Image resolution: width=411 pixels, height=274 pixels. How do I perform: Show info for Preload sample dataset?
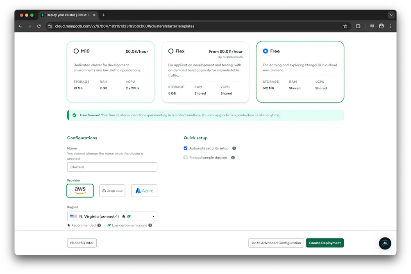[x=233, y=157]
